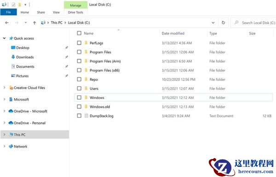Image resolution: width=276 pixels, height=177 pixels.
Task: Expand the Microsoft tree node
Action: [4, 100]
